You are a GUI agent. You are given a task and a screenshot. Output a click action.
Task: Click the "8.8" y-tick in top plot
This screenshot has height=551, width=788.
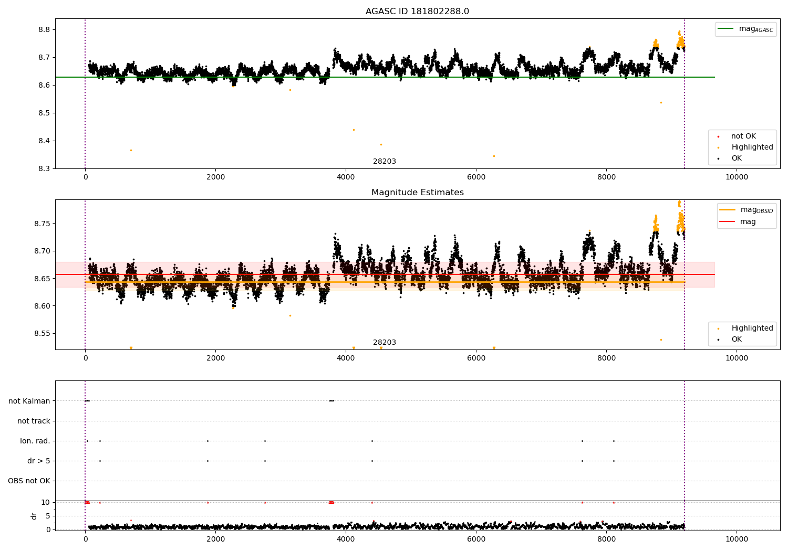click(44, 30)
